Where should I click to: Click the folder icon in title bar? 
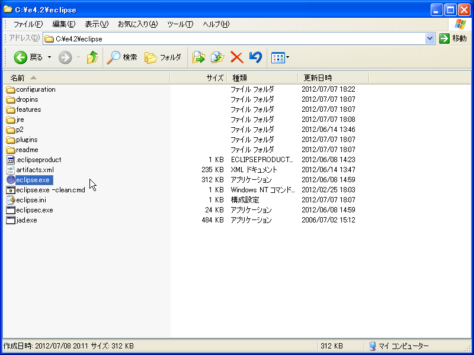click(x=8, y=9)
